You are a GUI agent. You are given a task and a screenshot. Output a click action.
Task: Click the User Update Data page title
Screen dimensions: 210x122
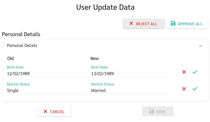pos(105,7)
